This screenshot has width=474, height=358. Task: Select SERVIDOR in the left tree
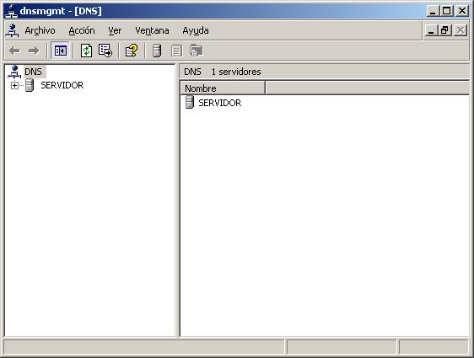point(62,85)
